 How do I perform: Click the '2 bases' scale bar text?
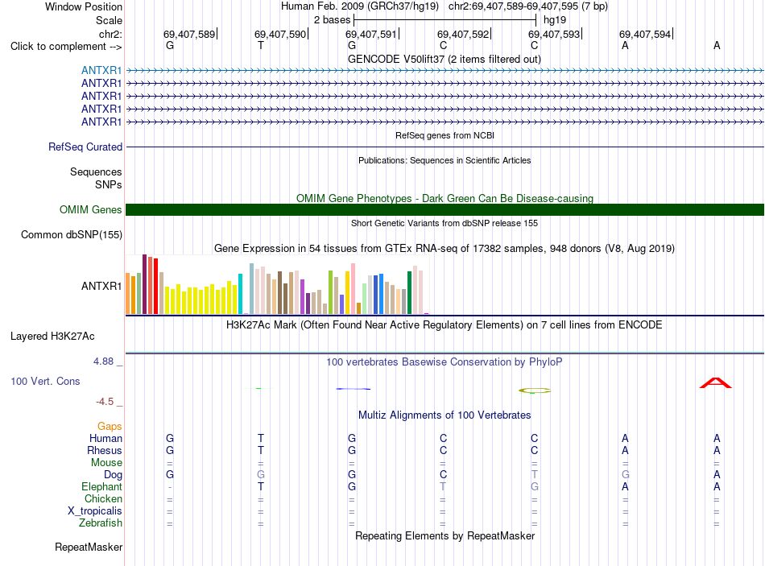pyautogui.click(x=332, y=20)
